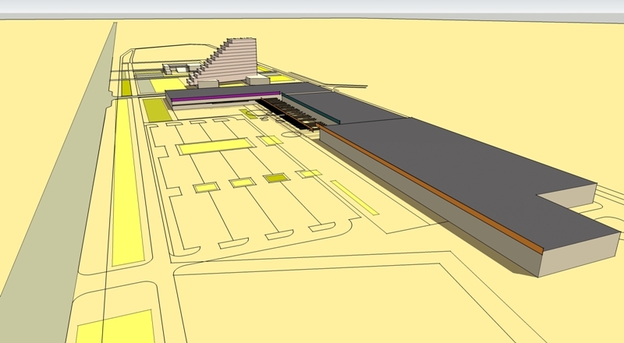Click the narrow yellow strip near the long building

click(353, 197)
